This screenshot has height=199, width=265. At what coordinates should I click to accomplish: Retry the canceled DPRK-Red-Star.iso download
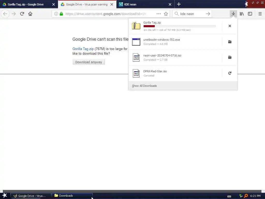click(x=230, y=73)
